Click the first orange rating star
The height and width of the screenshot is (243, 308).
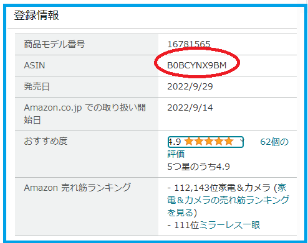(x=189, y=142)
